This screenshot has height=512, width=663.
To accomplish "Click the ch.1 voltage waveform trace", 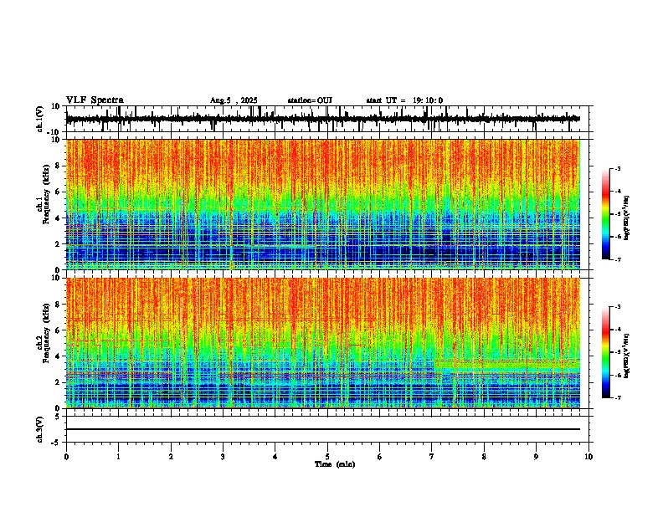I will pos(322,119).
